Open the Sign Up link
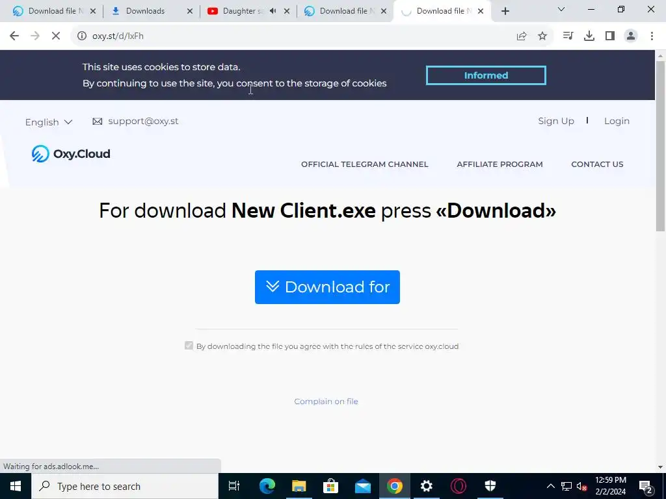Screen dimensions: 666x499 coord(556,122)
